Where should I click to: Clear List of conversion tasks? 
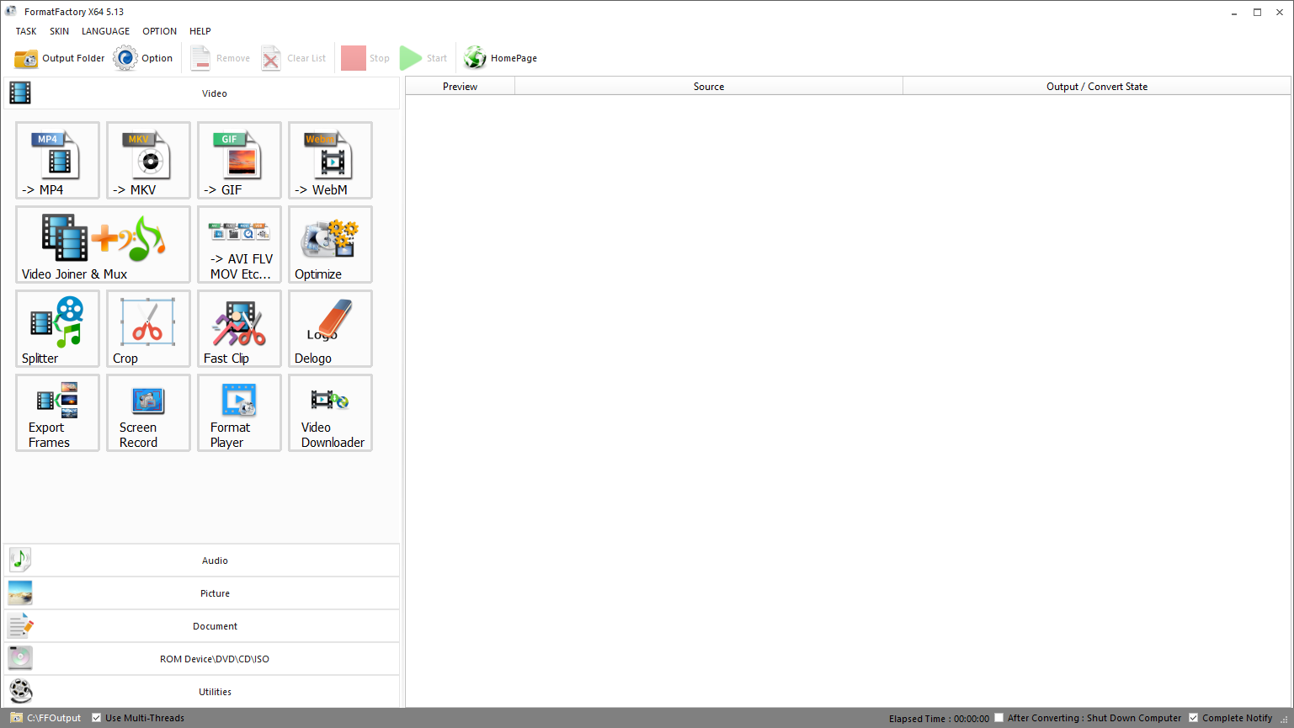[294, 58]
